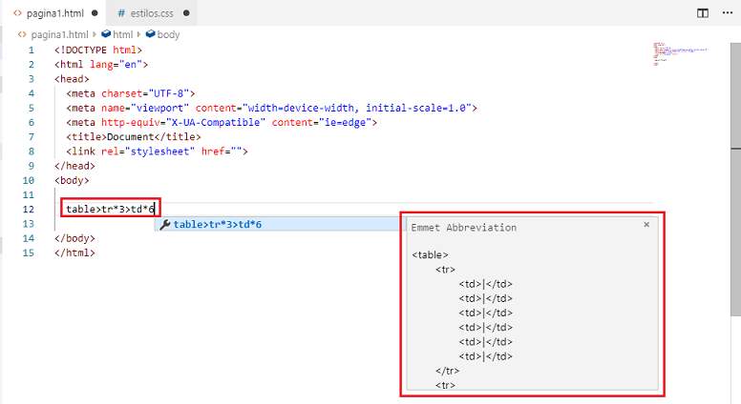Click the html cube icon in breadcrumb

point(106,34)
